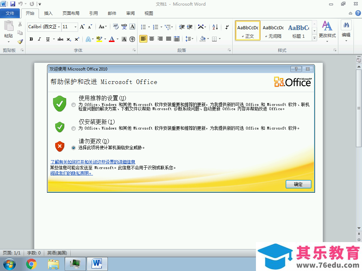Open 阅读我们的隐私声明 link
Screen dimensions: 362x271
(71, 173)
